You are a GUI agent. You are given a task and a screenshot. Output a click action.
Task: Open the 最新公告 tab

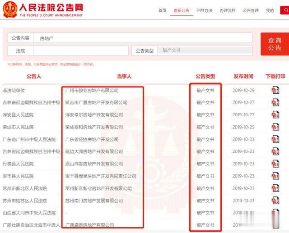(182, 10)
